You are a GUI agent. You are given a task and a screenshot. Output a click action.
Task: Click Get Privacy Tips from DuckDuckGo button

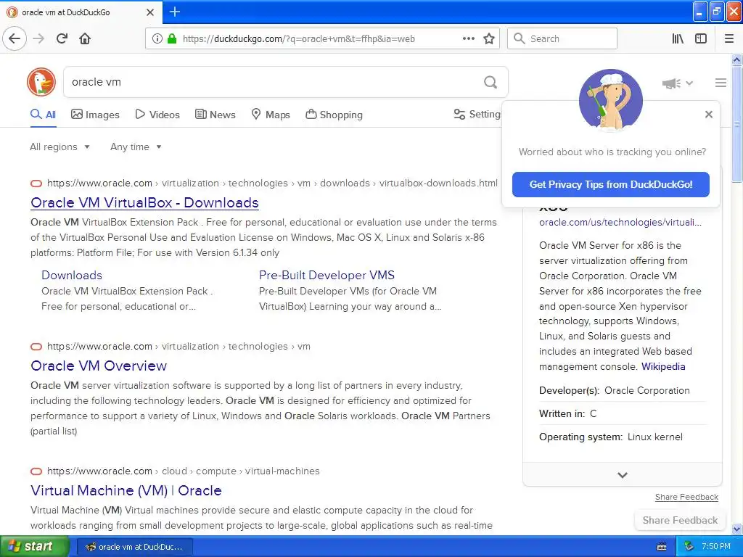point(610,184)
